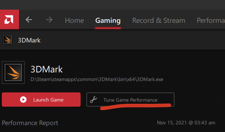
Task: Go forward with the right arrow
Action: pos(49,20)
